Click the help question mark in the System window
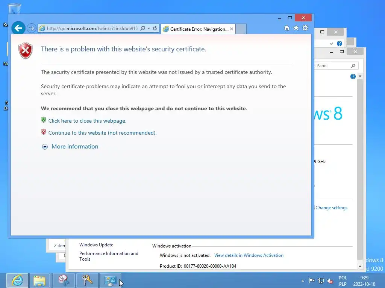The height and width of the screenshot is (288, 385). click(353, 76)
